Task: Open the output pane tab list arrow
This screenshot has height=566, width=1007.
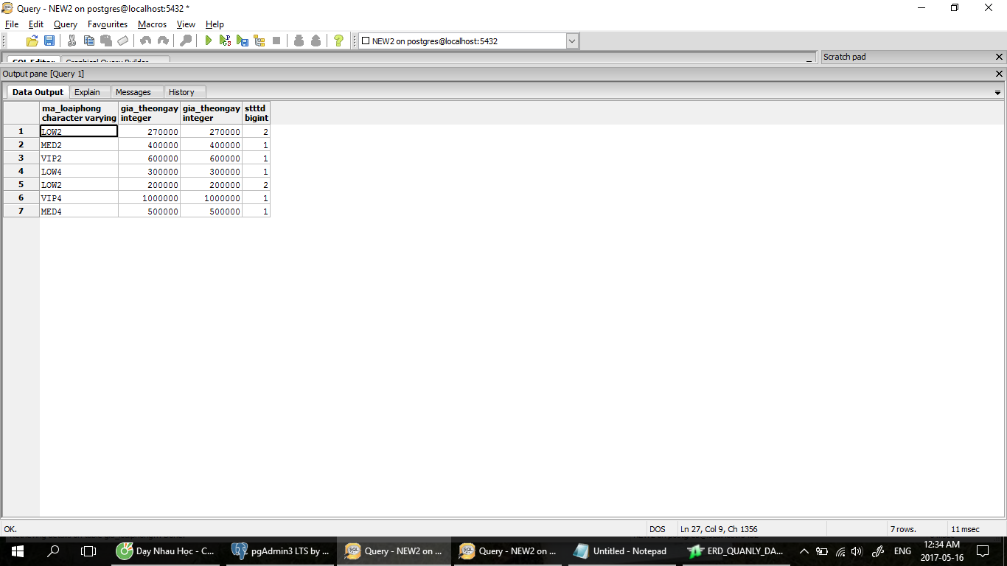Action: 997,93
